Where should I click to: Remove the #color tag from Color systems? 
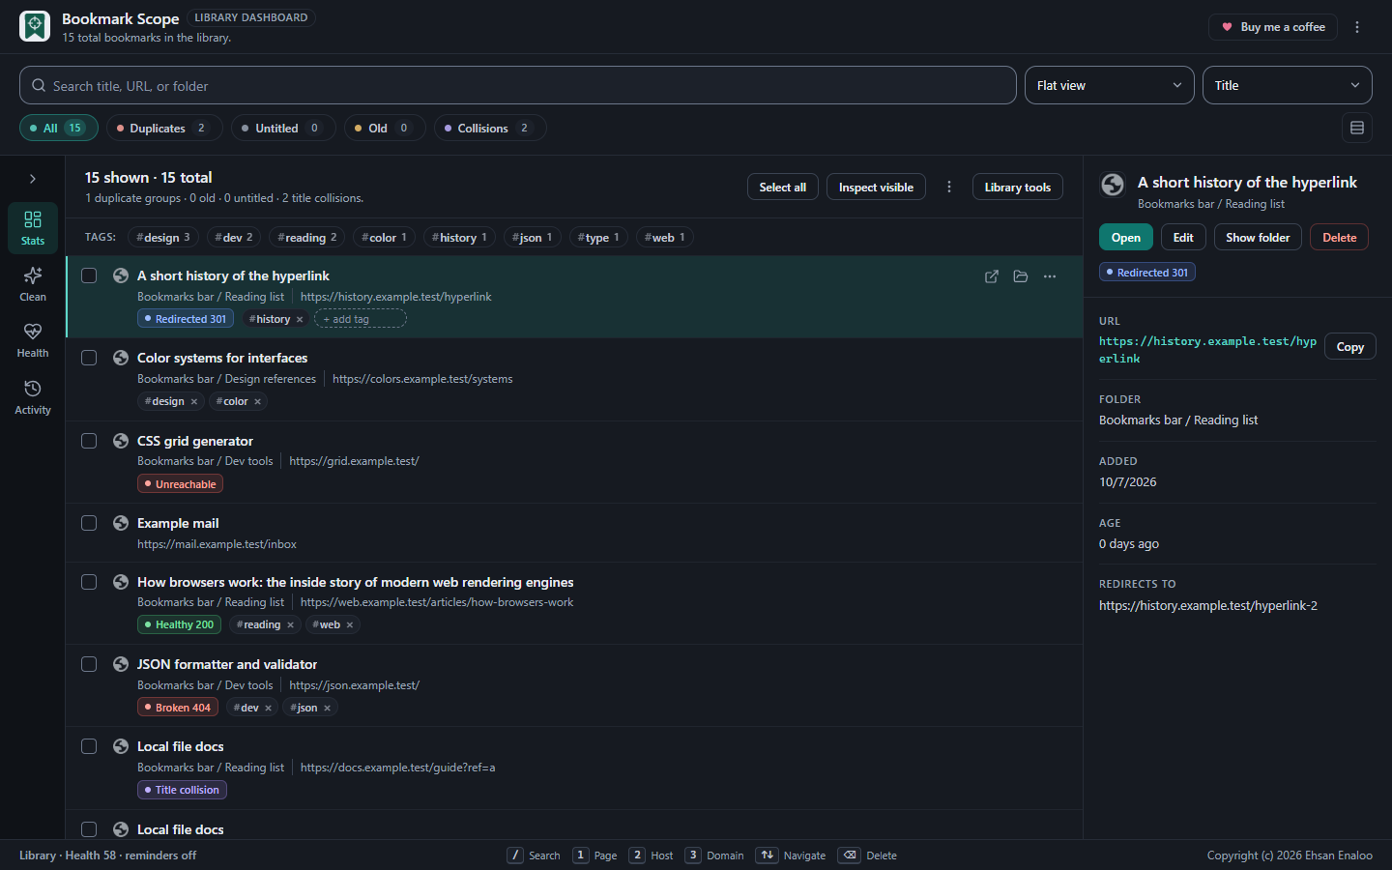257,402
